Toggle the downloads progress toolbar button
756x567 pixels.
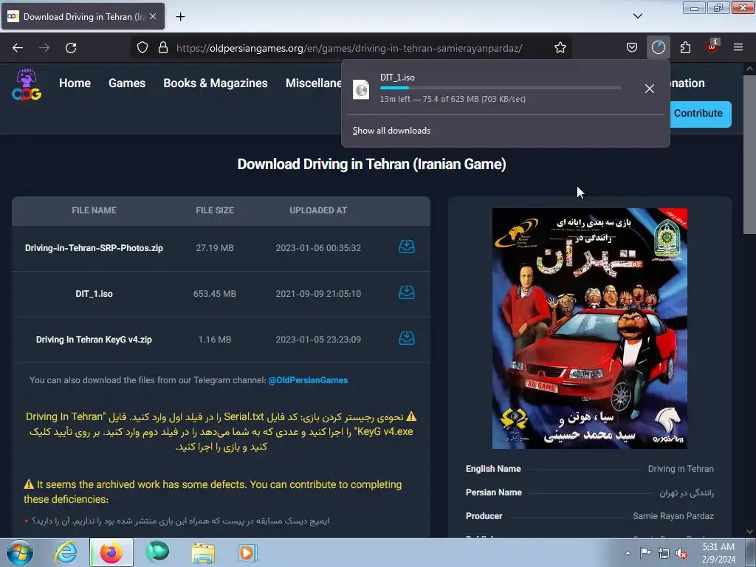pos(658,48)
